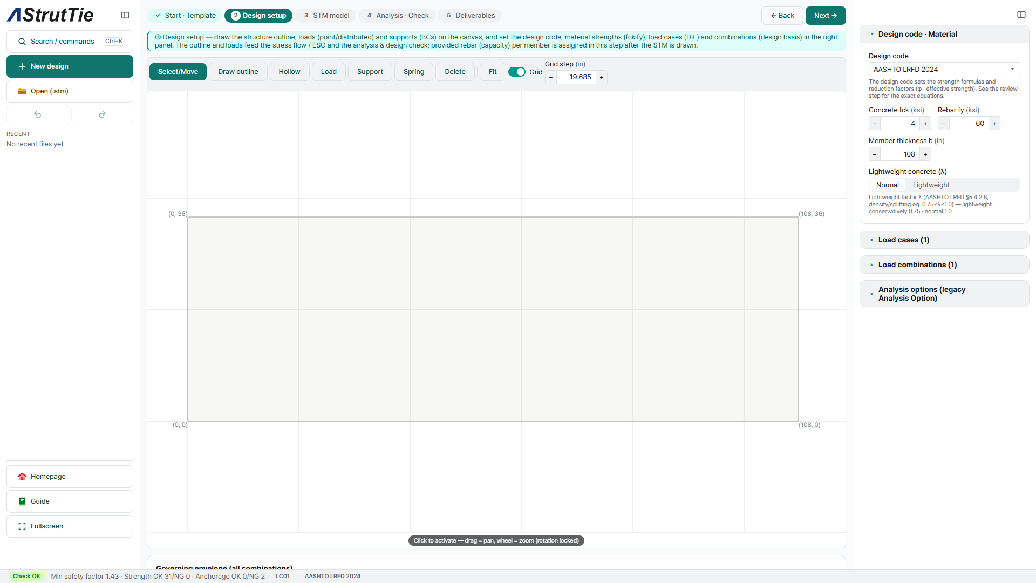Image resolution: width=1036 pixels, height=583 pixels.
Task: Increase Rebar fy value
Action: pyautogui.click(x=994, y=124)
